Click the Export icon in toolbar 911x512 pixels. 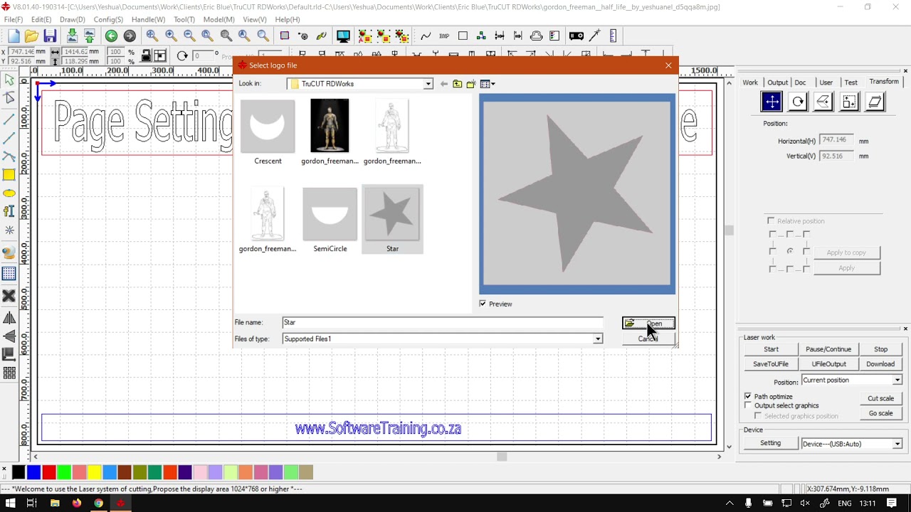pyautogui.click(x=89, y=36)
